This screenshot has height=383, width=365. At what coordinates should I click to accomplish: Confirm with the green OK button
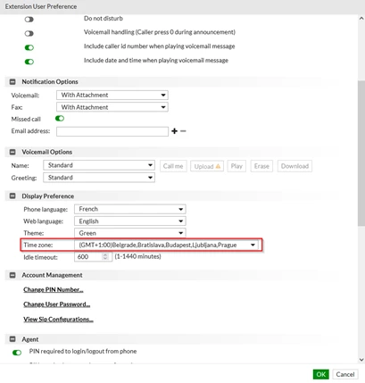click(321, 374)
